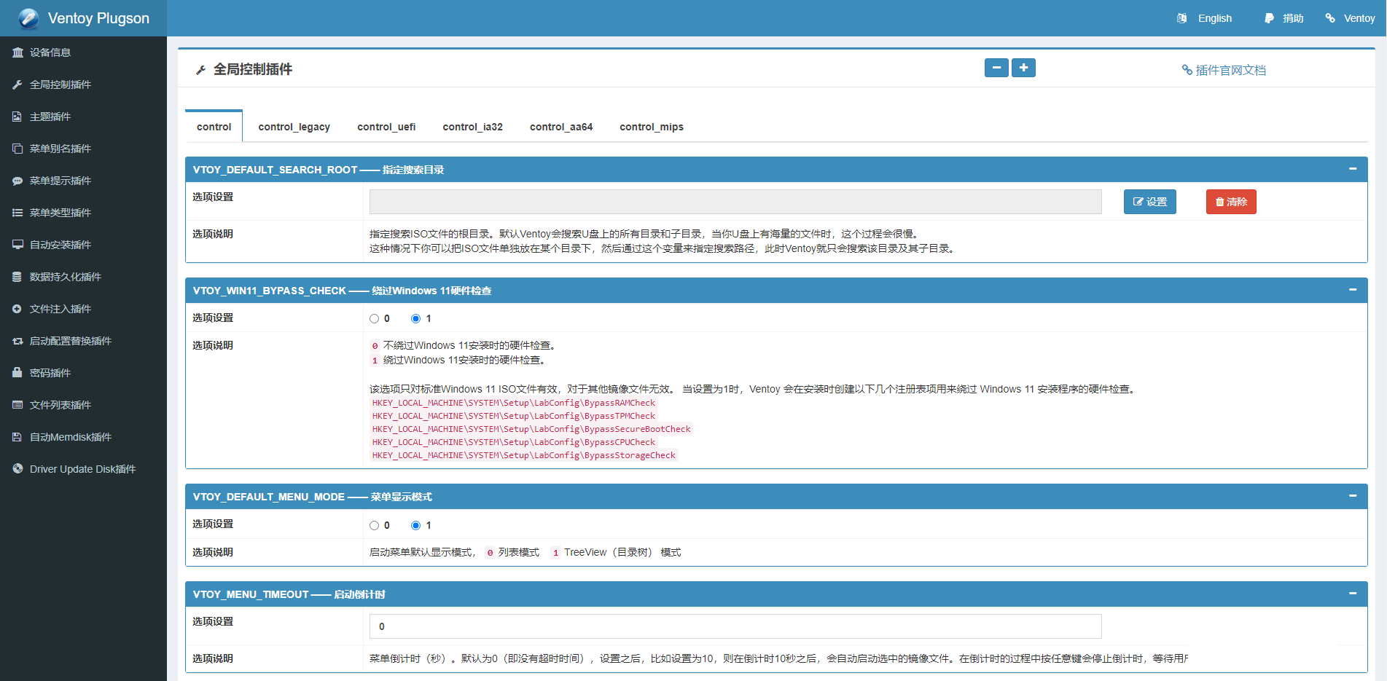
Task: Switch to the control_legacy tab
Action: click(294, 127)
